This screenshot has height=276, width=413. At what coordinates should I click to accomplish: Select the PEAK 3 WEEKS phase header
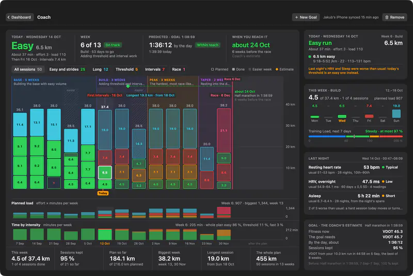pos(162,80)
